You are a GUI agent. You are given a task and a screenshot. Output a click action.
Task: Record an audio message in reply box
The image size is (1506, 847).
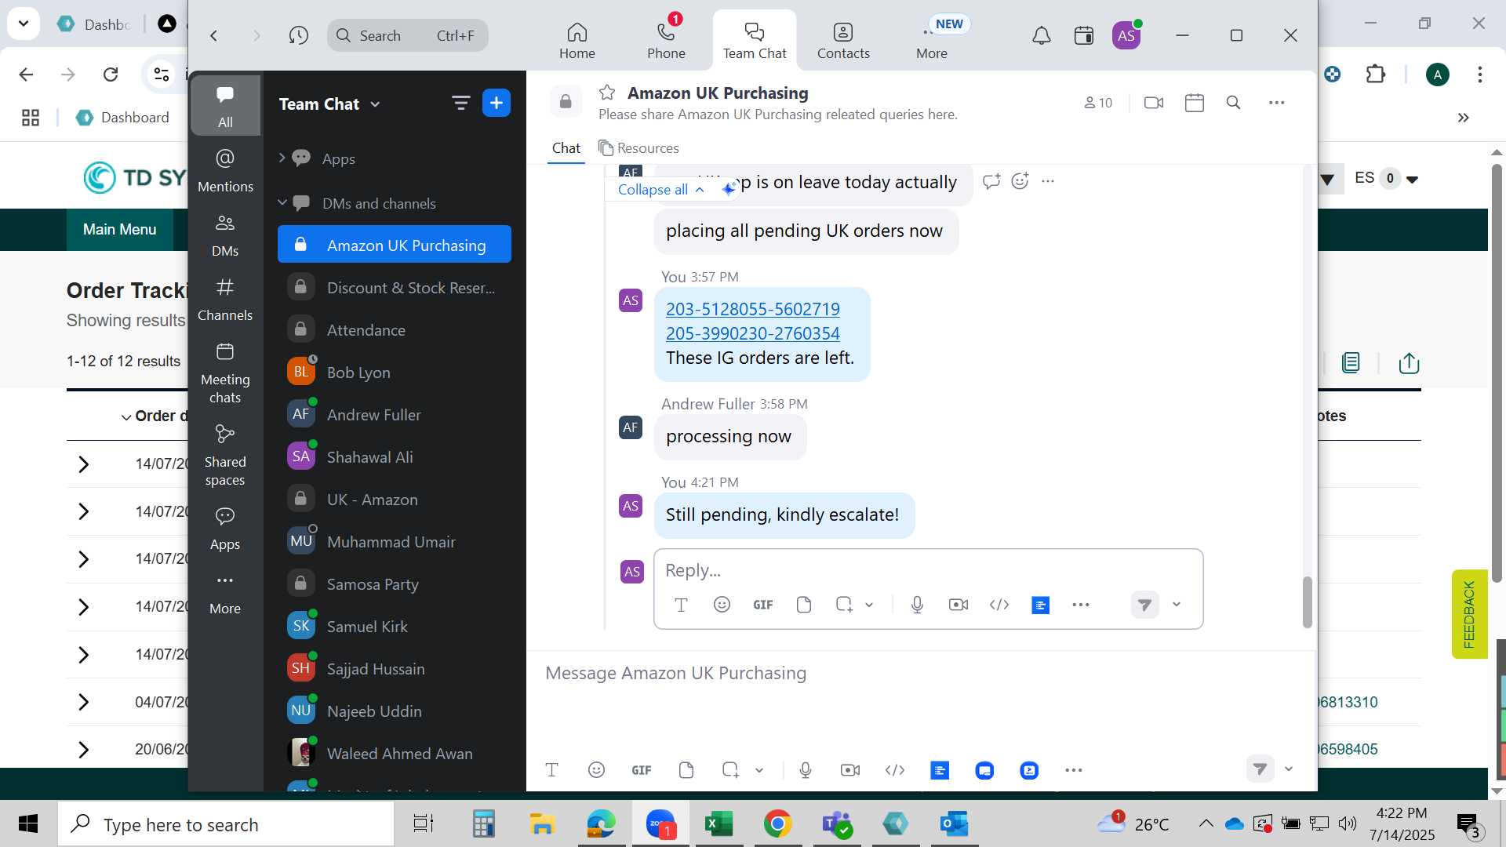point(917,605)
